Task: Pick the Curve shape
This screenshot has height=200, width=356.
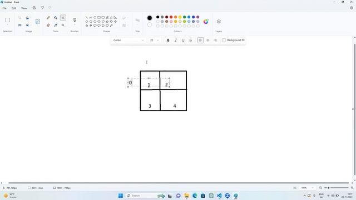Action: coord(91,17)
